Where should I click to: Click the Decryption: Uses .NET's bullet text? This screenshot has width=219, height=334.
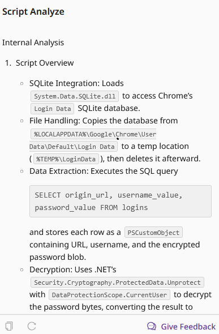coord(73,269)
